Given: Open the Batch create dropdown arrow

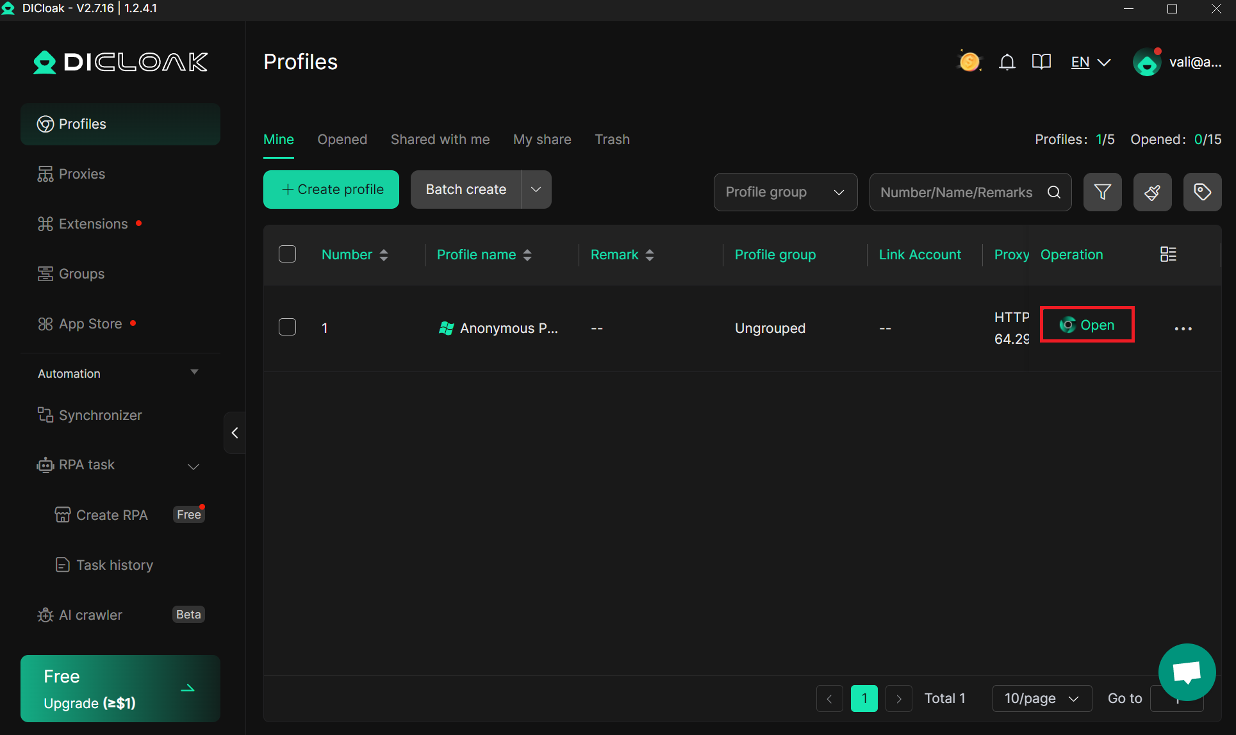Looking at the screenshot, I should pyautogui.click(x=536, y=189).
